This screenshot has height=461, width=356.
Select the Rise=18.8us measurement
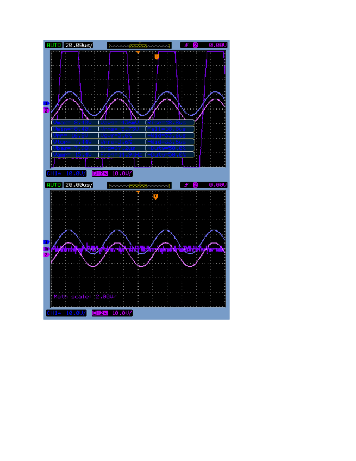click(170, 123)
